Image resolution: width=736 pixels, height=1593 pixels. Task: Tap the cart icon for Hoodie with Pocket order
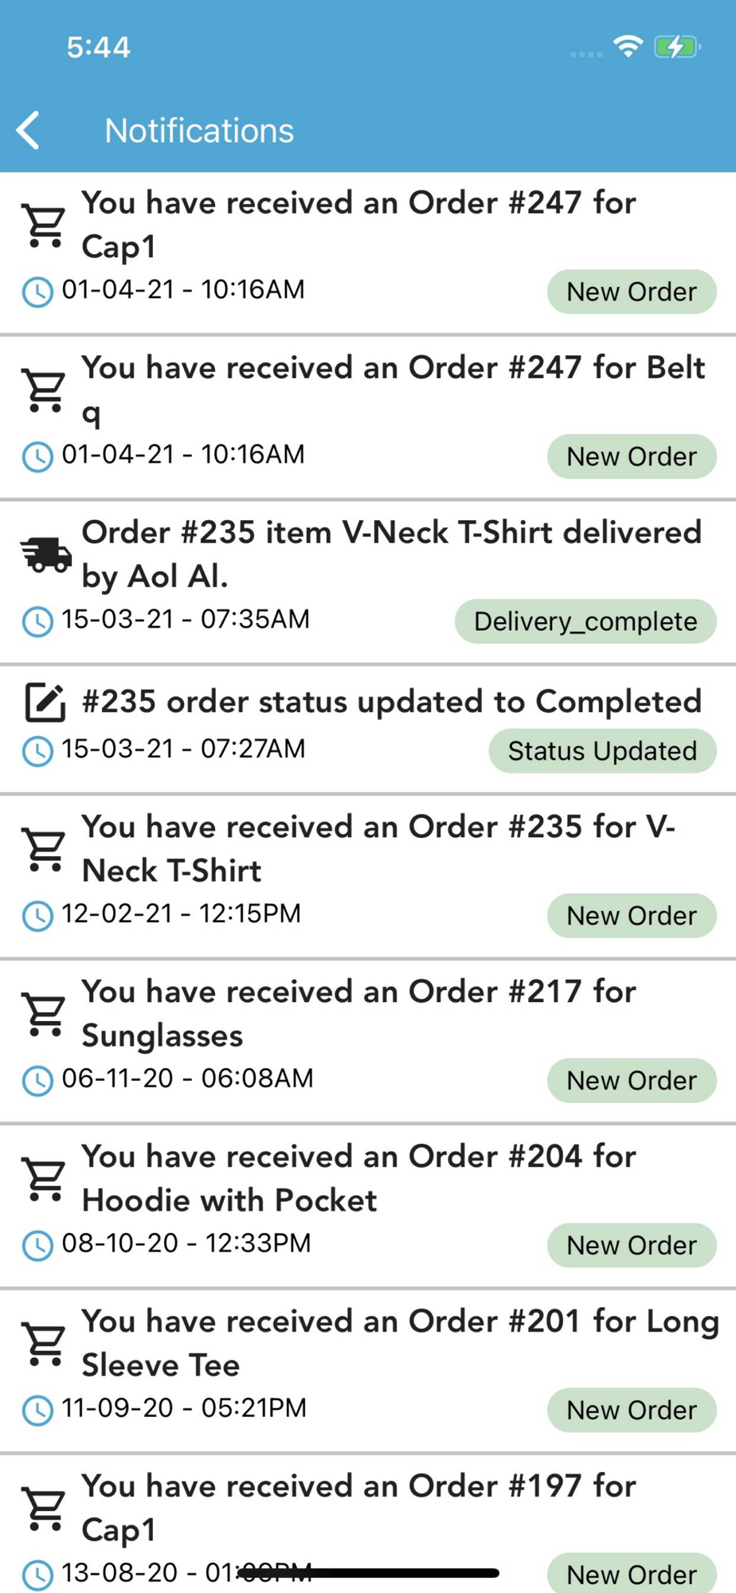(x=45, y=1180)
